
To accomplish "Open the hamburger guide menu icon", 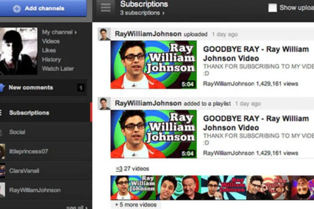I will pos(106,8).
